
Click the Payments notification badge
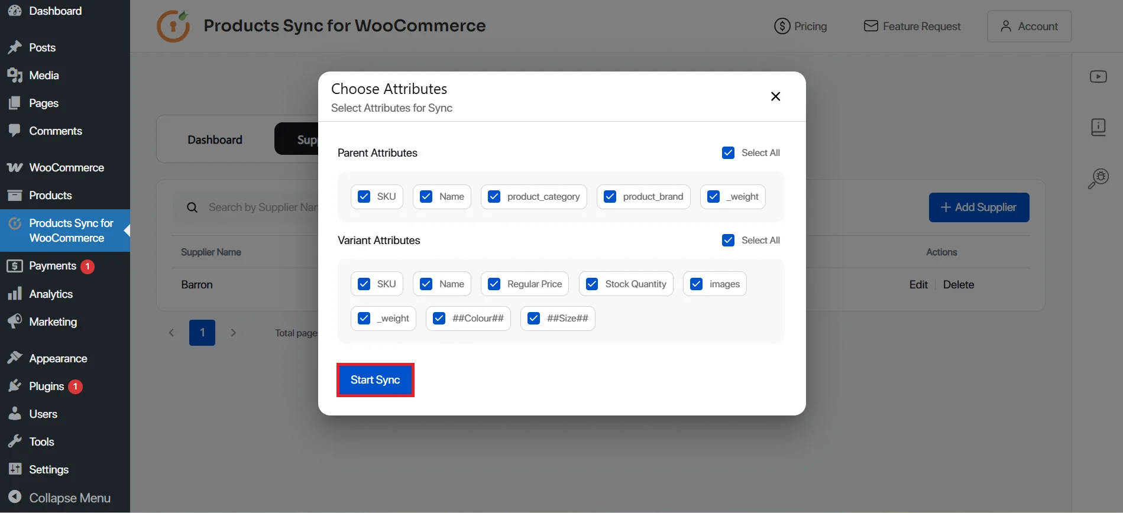click(x=88, y=267)
